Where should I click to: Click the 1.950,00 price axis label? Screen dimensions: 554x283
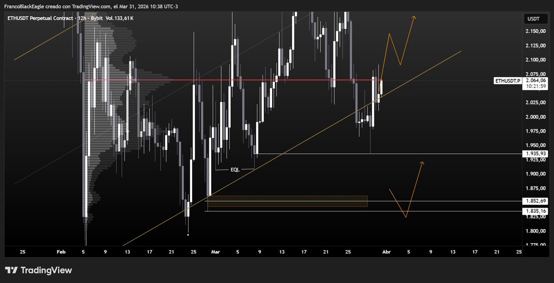pos(536,145)
